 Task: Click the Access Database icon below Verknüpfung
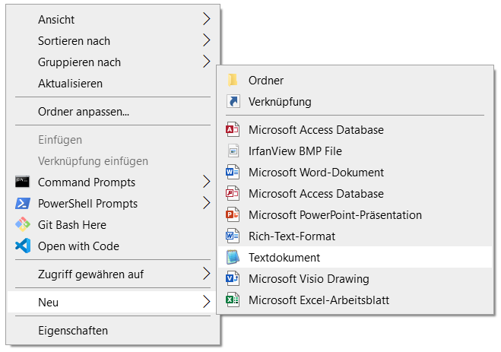[233, 129]
